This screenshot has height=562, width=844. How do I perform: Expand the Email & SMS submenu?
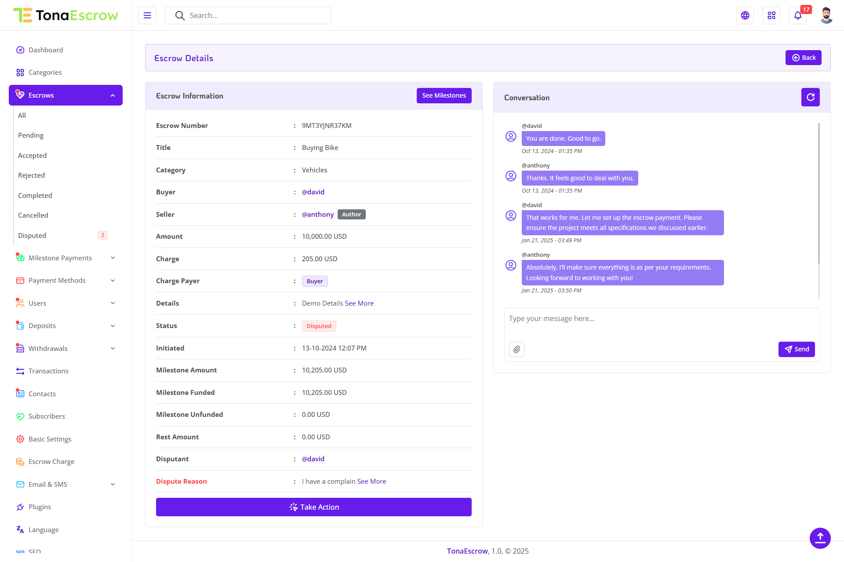coord(113,484)
